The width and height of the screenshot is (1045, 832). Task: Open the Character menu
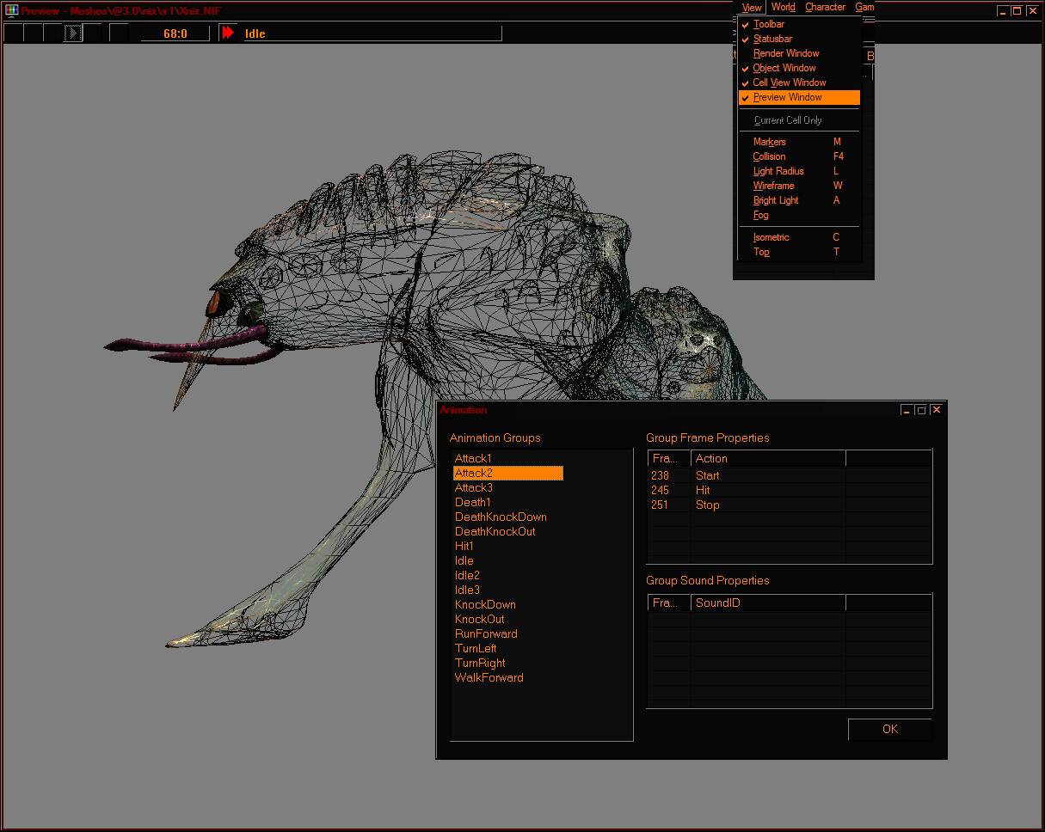tap(825, 7)
